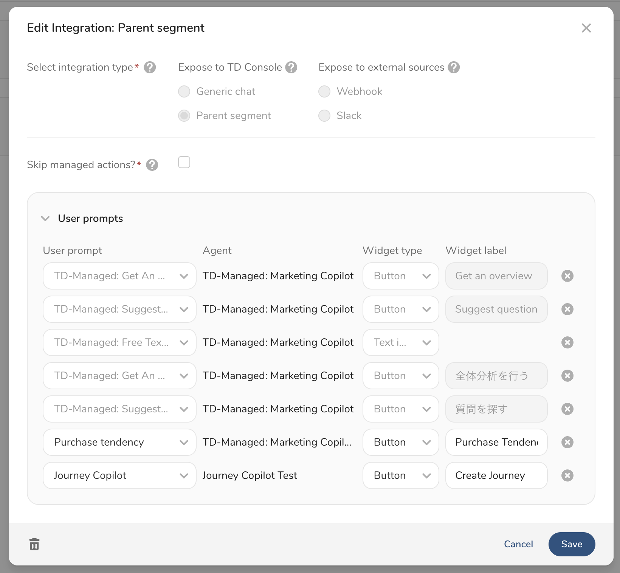Click the trash delete integration icon
This screenshot has height=573, width=620.
tap(34, 544)
